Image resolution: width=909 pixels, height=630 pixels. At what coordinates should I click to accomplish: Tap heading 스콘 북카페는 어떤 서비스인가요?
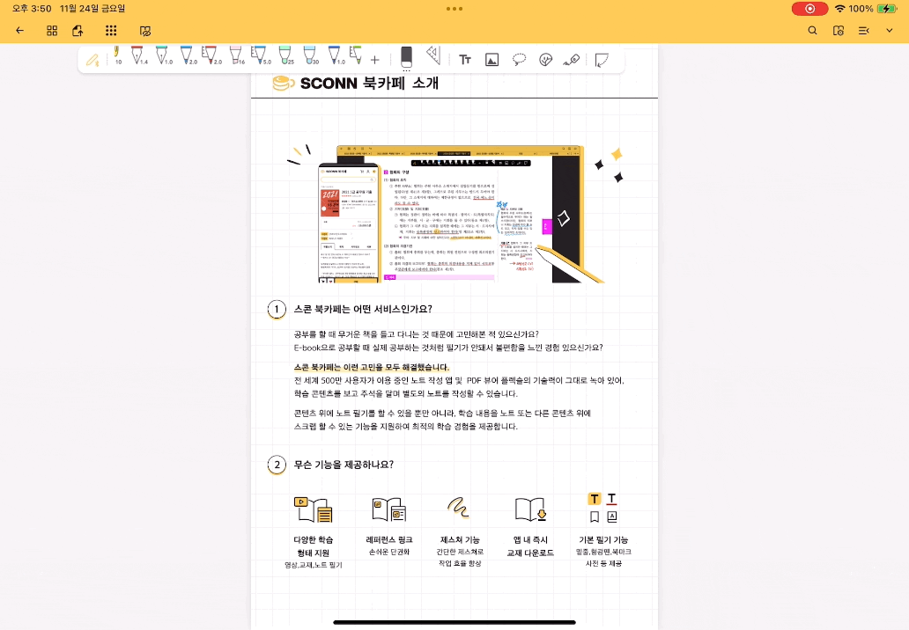(x=363, y=309)
